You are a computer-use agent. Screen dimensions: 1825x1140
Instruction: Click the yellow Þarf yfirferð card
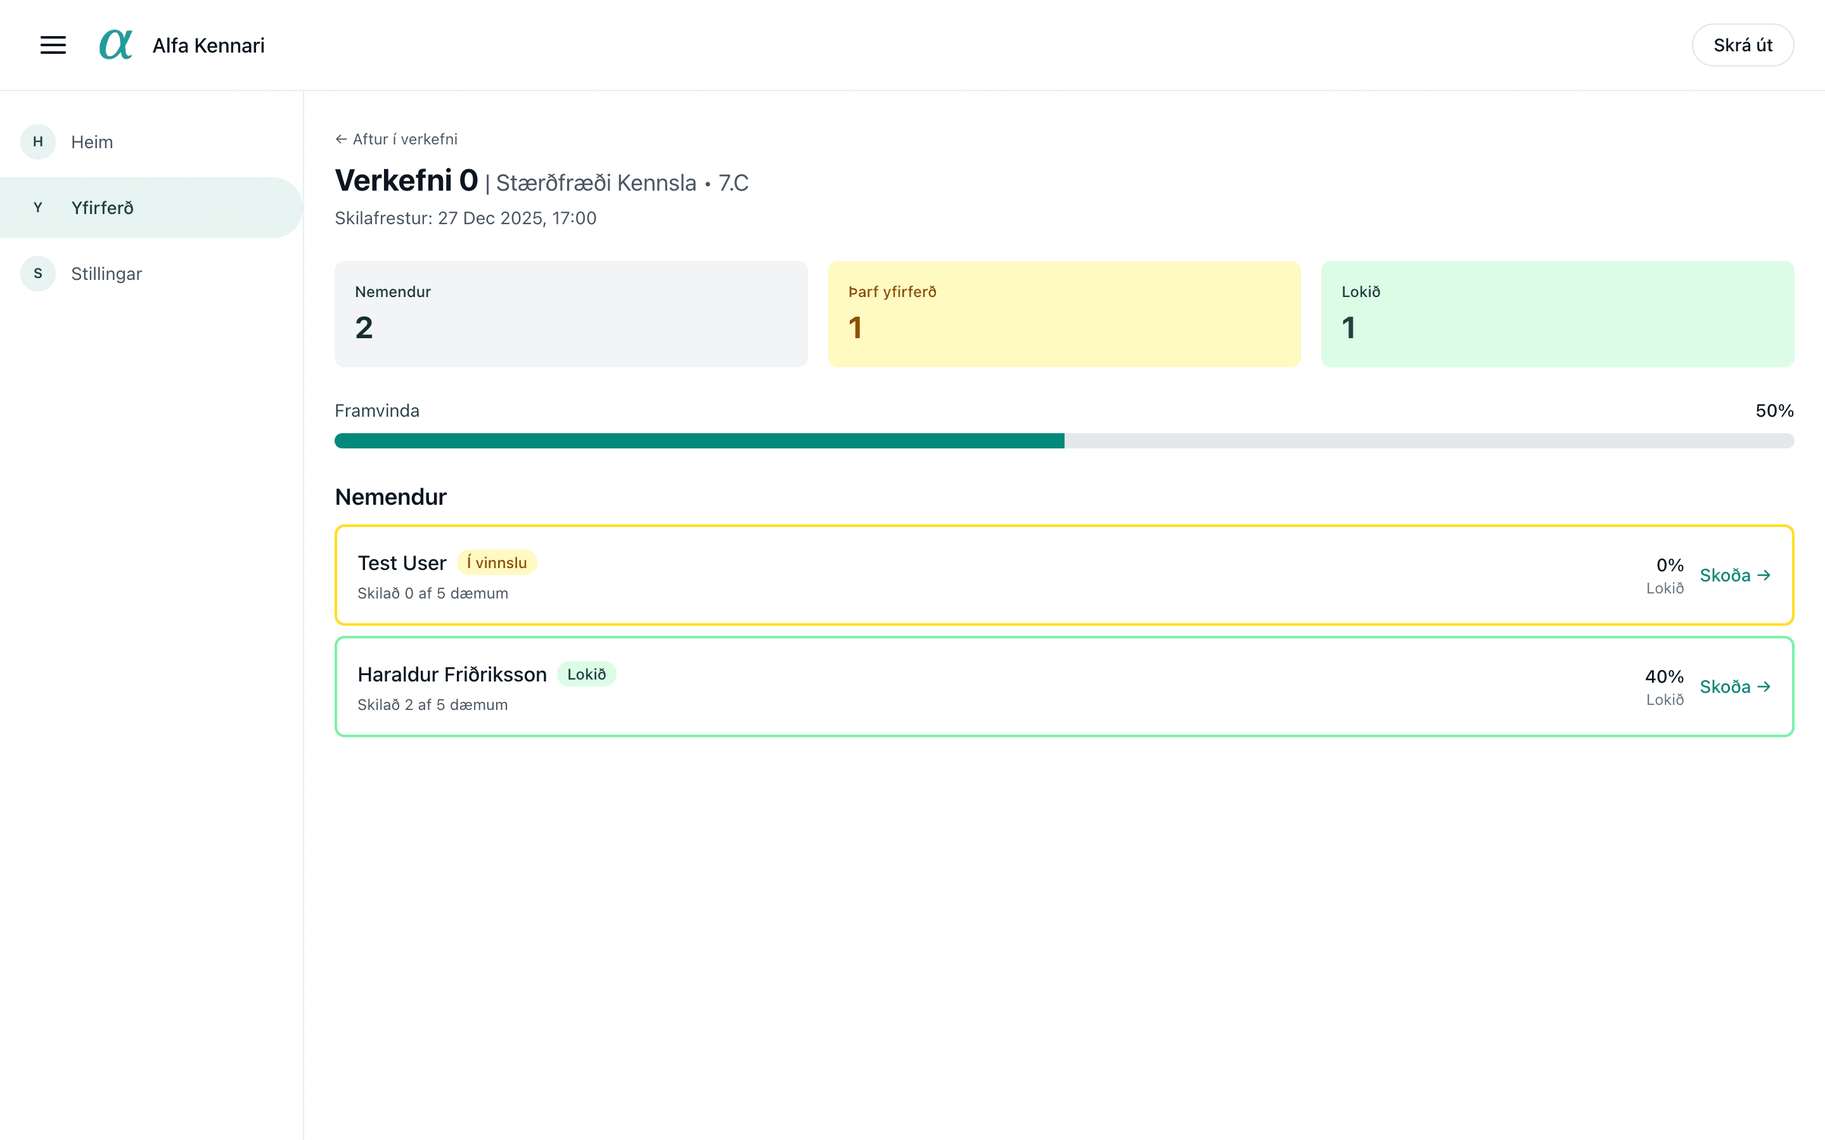tap(1063, 314)
